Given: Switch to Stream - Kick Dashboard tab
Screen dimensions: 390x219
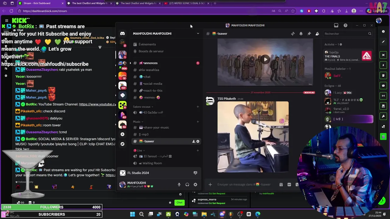Looking at the screenshot, I should 40,3.
